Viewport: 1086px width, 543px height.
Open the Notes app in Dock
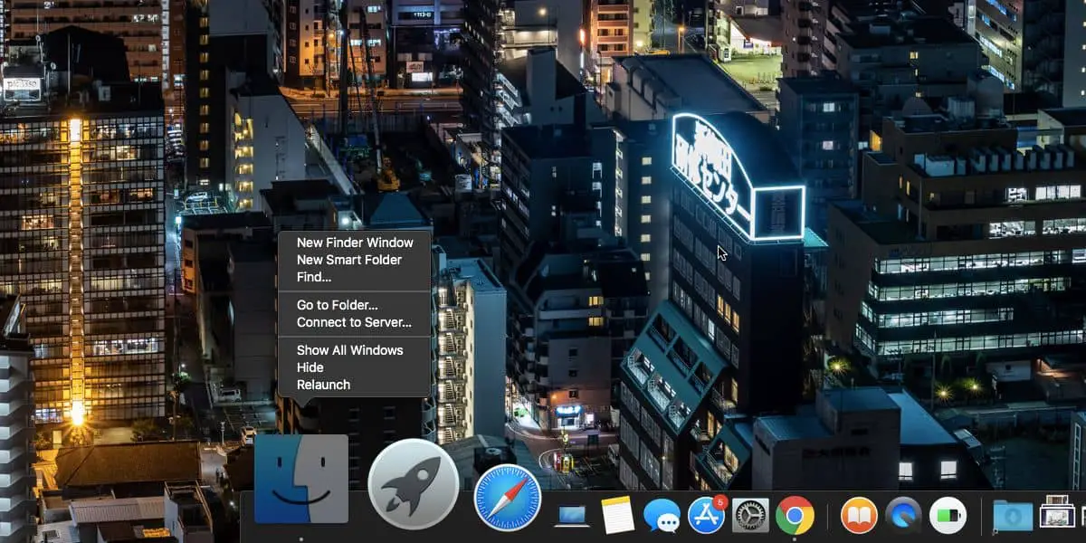coord(617,515)
